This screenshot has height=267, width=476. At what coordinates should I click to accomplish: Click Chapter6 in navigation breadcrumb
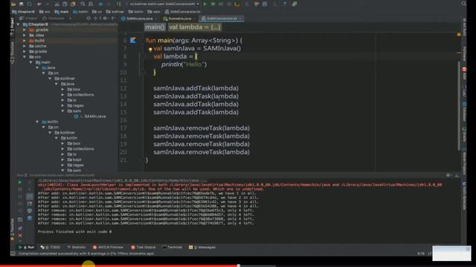[x=23, y=12]
